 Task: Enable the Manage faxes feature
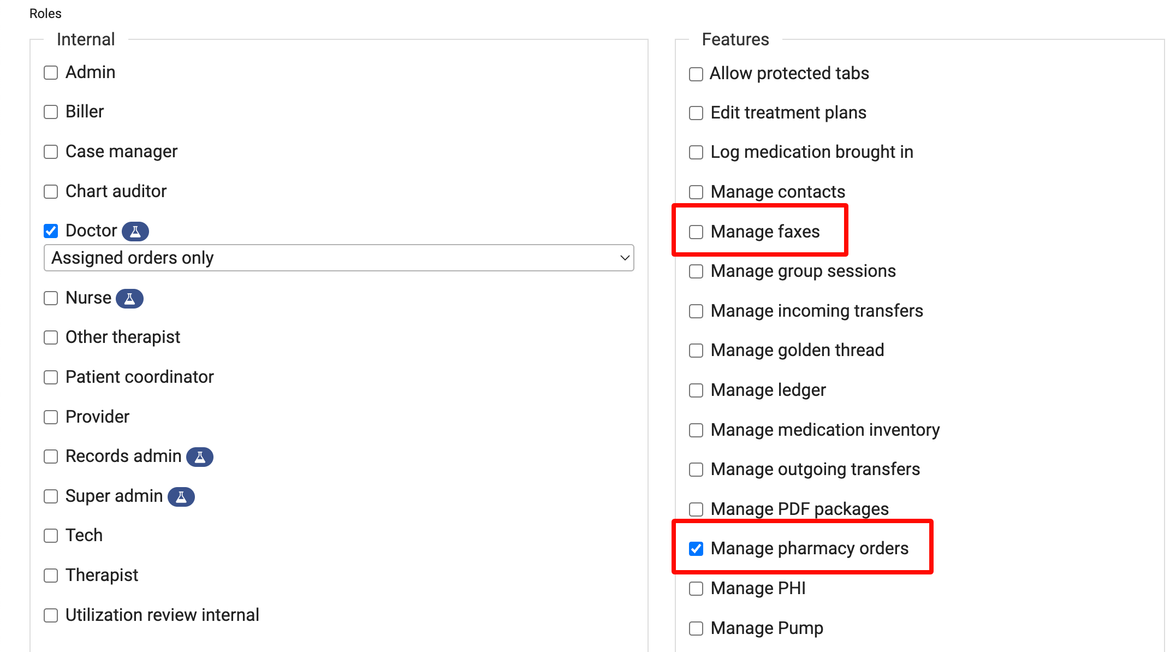pyautogui.click(x=696, y=232)
